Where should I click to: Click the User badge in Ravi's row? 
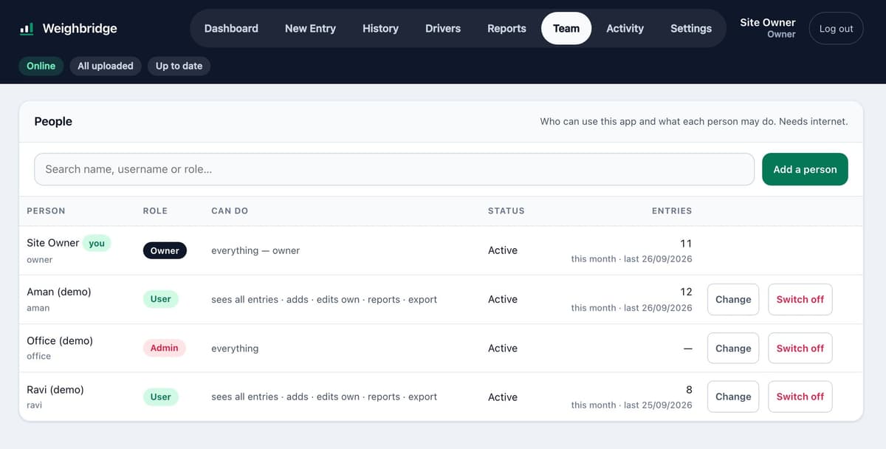click(x=160, y=397)
